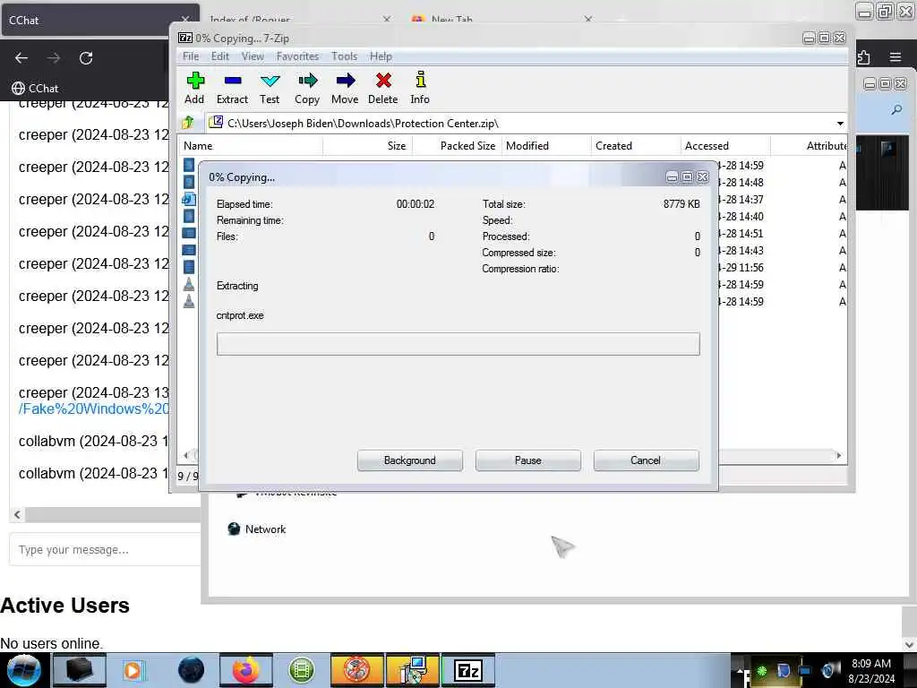The width and height of the screenshot is (917, 688).
Task: Sort by the Created column header
Action: click(637, 146)
